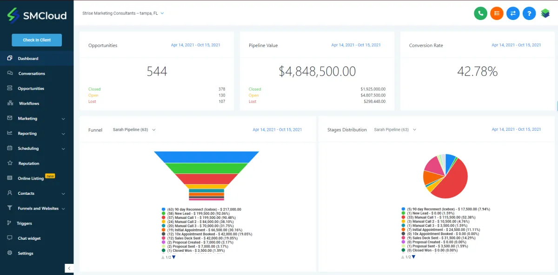Open Settings gear in sidebar
Screen dimensions: 558x275
point(10,253)
